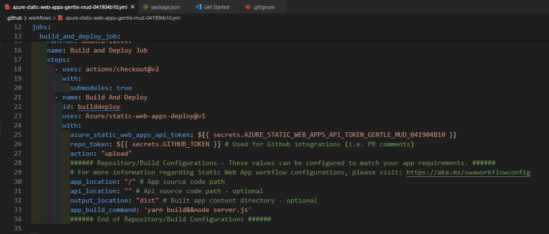Click the 'submodules' key
Viewport: 549px width, 234px height.
coord(89,88)
